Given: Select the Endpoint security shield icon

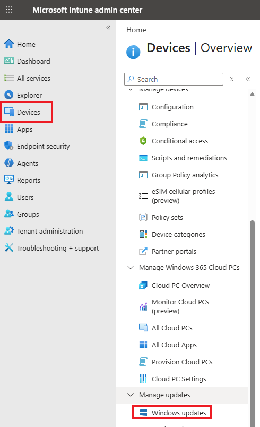Looking at the screenshot, I should click(9, 146).
